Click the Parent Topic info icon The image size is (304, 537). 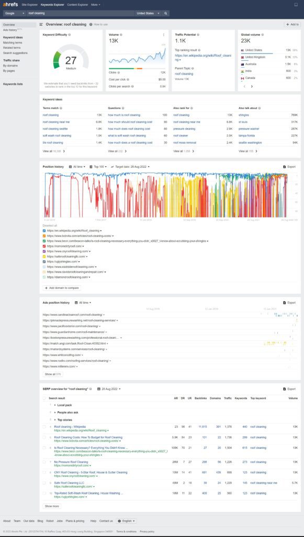pyautogui.click(x=192, y=69)
